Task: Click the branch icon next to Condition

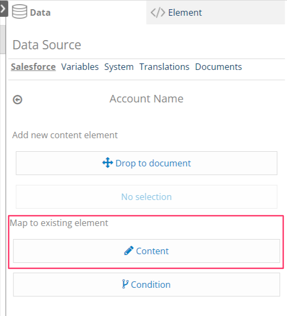Action: tap(125, 284)
